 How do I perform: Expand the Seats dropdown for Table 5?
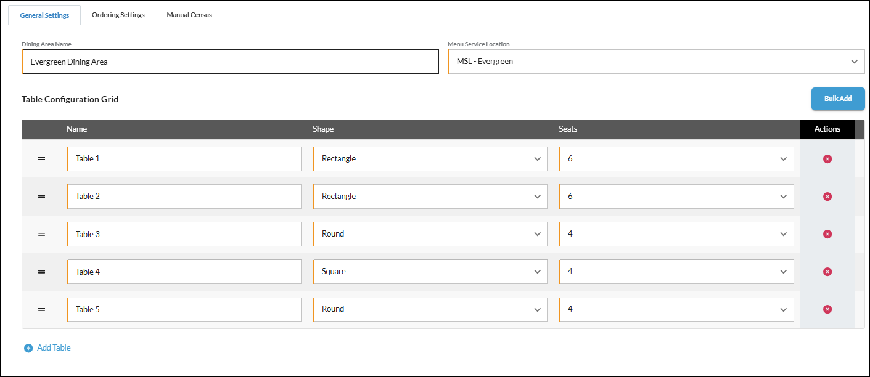(x=676, y=309)
